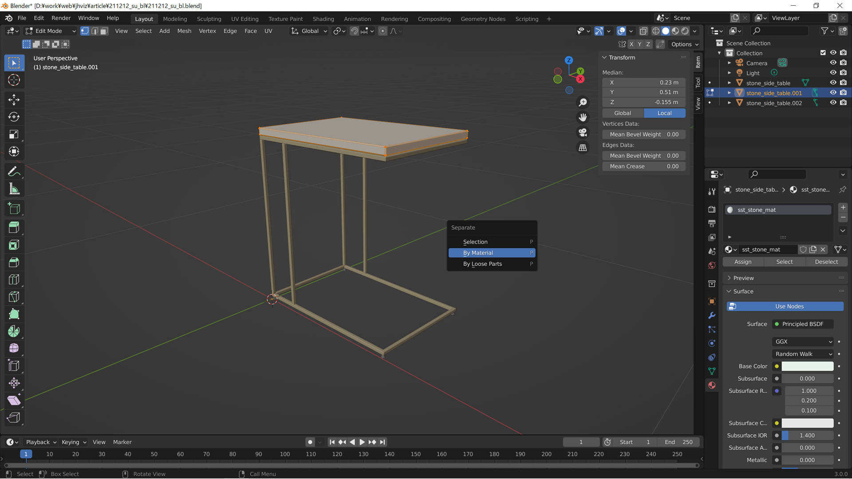Hide the Camera object eye icon

pyautogui.click(x=833, y=63)
